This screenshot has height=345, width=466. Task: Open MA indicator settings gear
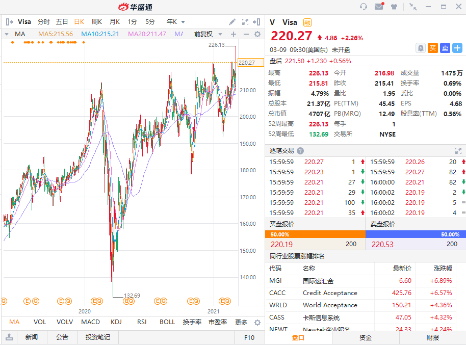[257, 34]
